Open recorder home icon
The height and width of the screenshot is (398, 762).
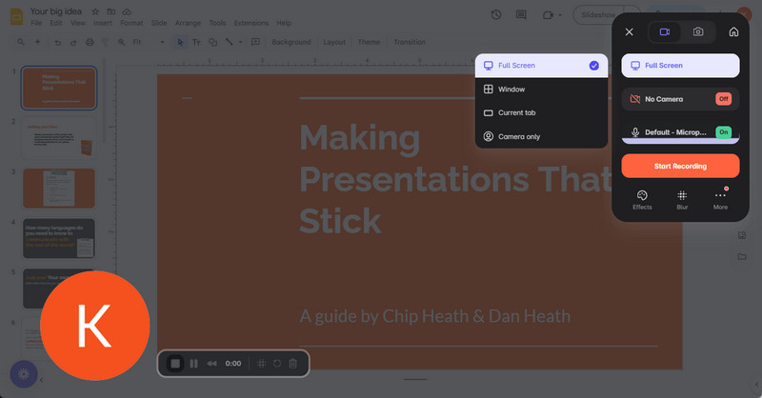coord(733,32)
